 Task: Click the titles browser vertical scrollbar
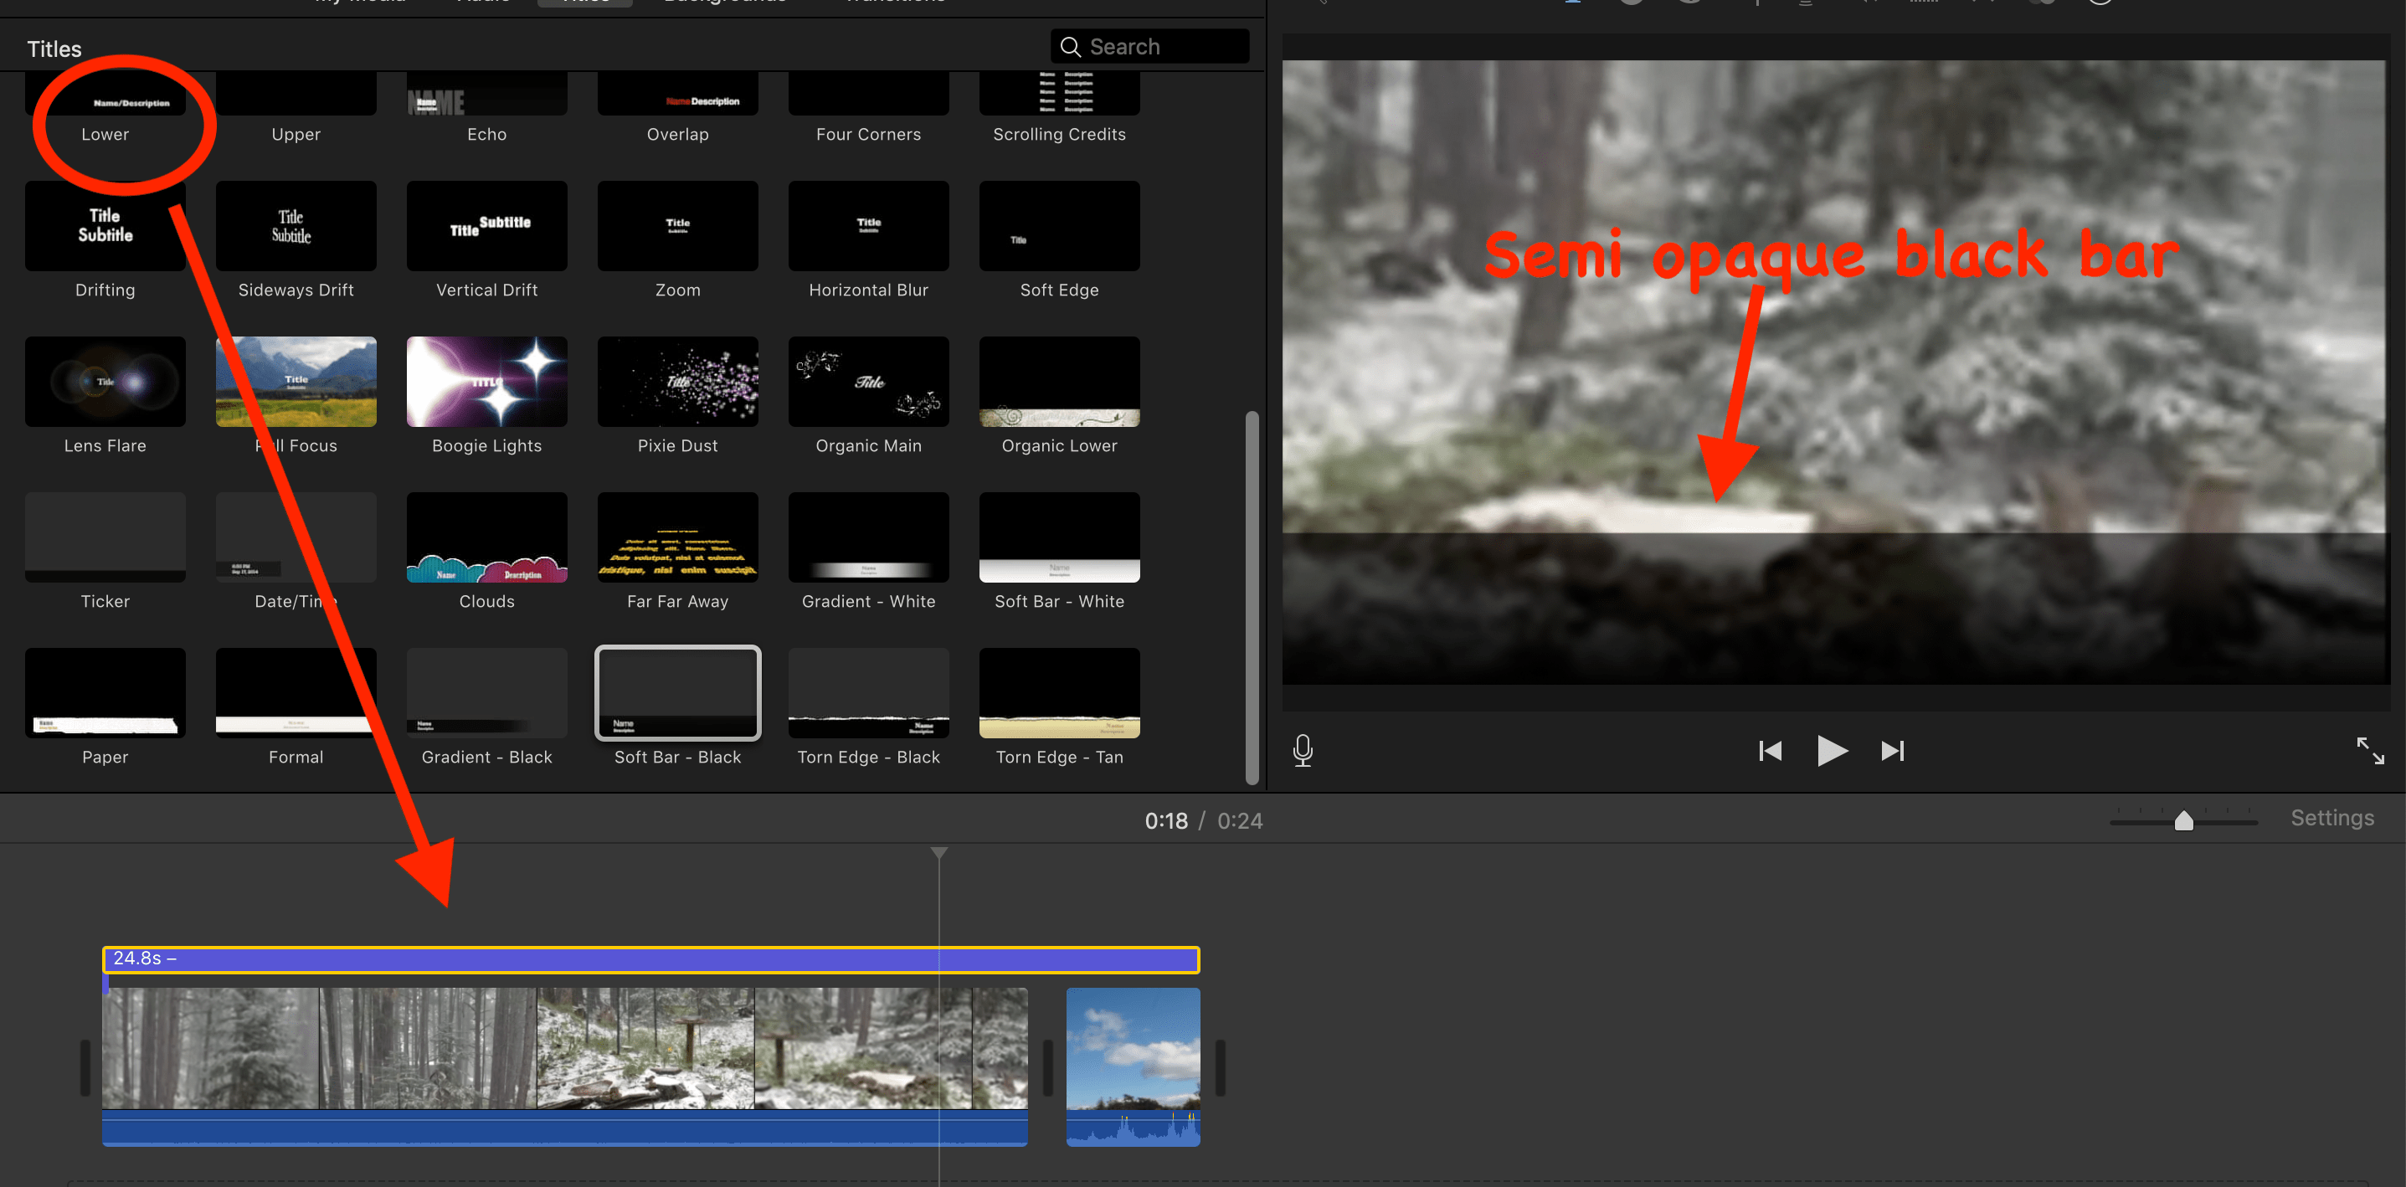pyautogui.click(x=1252, y=598)
